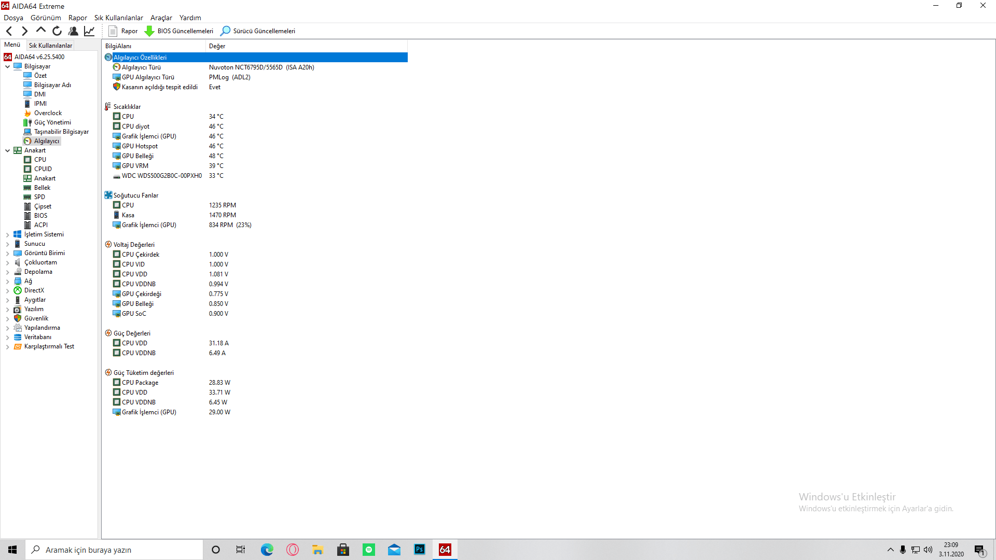This screenshot has width=996, height=560.
Task: Open the graph chart toolbar icon
Action: (89, 31)
